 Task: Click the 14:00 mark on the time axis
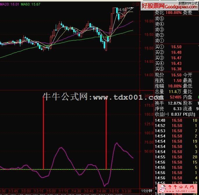coord(102,191)
